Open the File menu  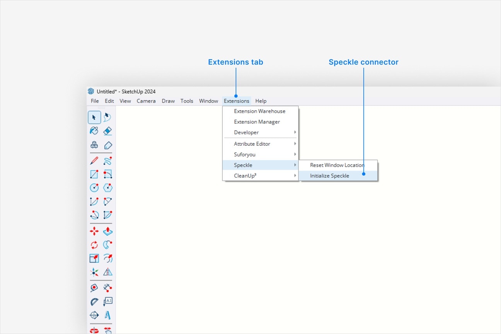point(95,101)
